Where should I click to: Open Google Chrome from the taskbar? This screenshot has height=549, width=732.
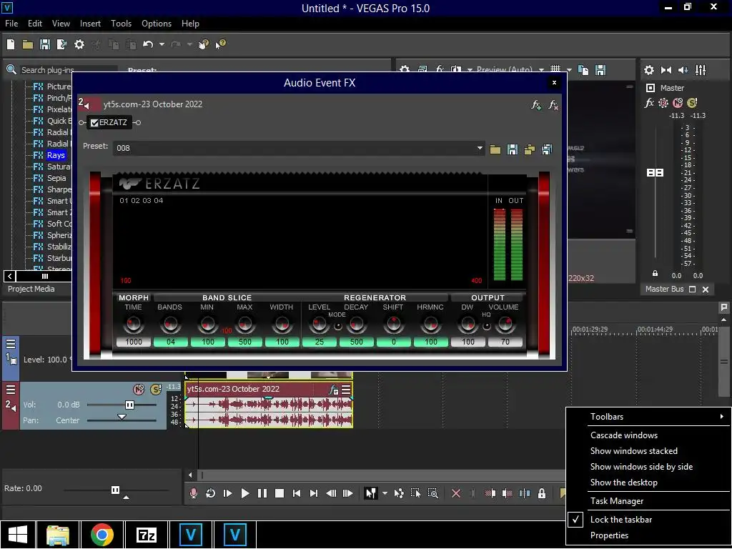pos(102,534)
